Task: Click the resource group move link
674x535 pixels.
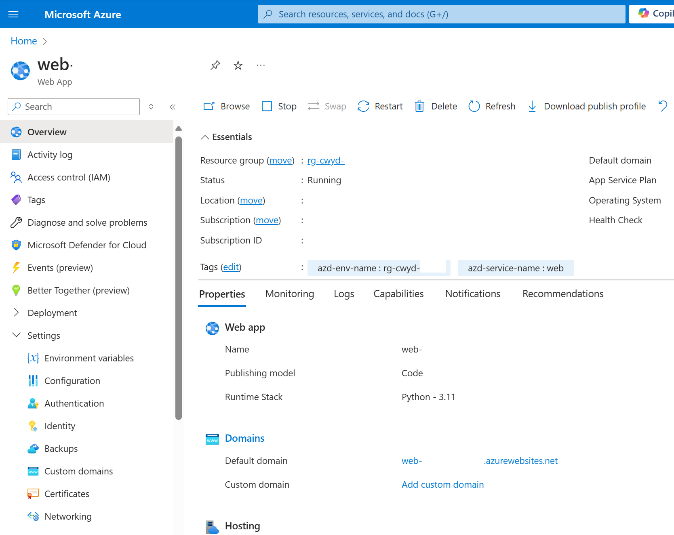Action: coord(280,161)
